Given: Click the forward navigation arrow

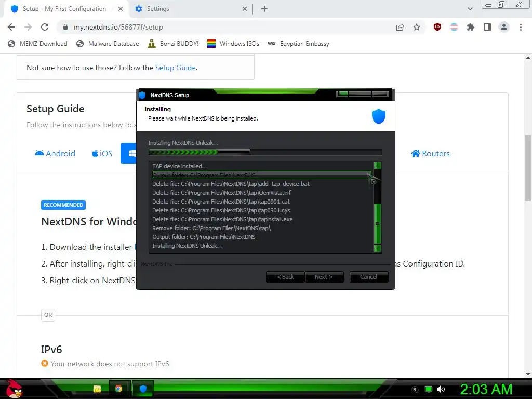Looking at the screenshot, I should (x=28, y=27).
